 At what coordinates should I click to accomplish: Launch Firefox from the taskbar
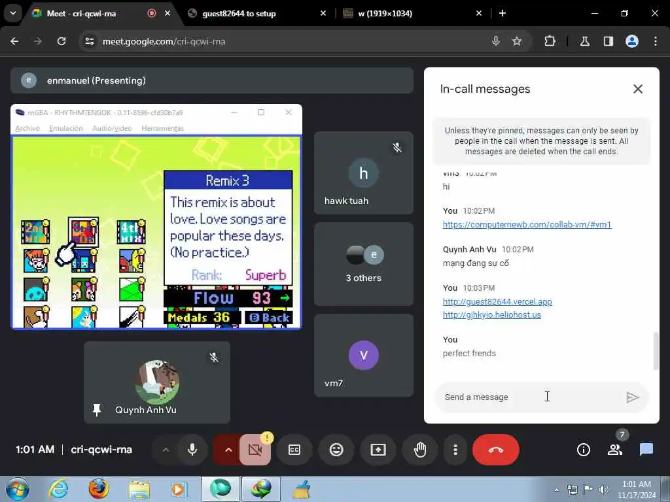99,489
